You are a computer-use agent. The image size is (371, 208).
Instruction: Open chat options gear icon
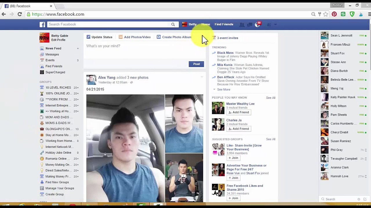(359, 199)
